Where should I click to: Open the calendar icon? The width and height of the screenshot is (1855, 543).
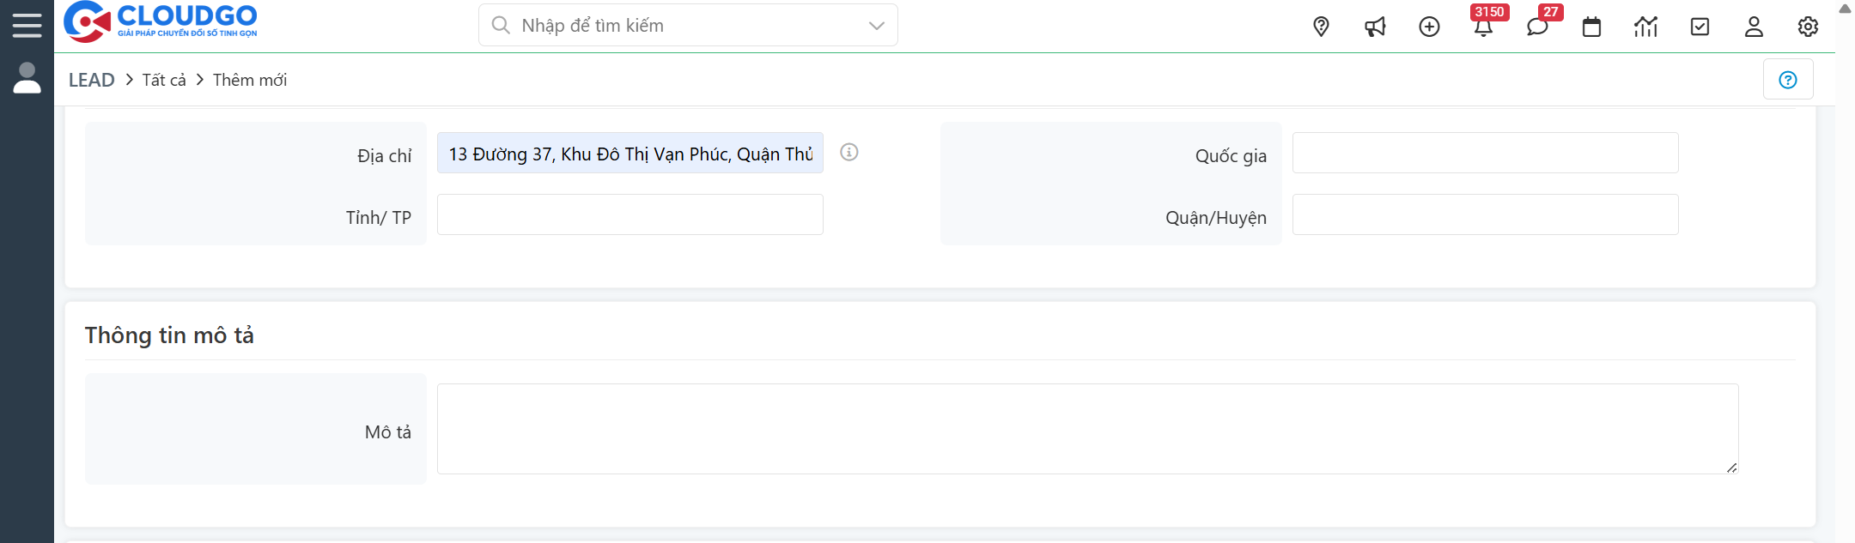[1591, 27]
